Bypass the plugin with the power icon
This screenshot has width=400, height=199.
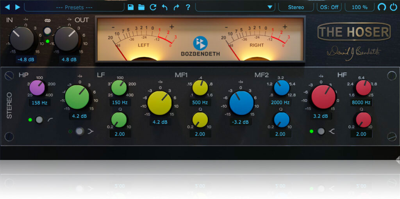tap(393, 7)
